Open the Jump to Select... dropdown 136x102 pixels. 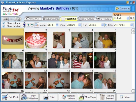pos(122,18)
